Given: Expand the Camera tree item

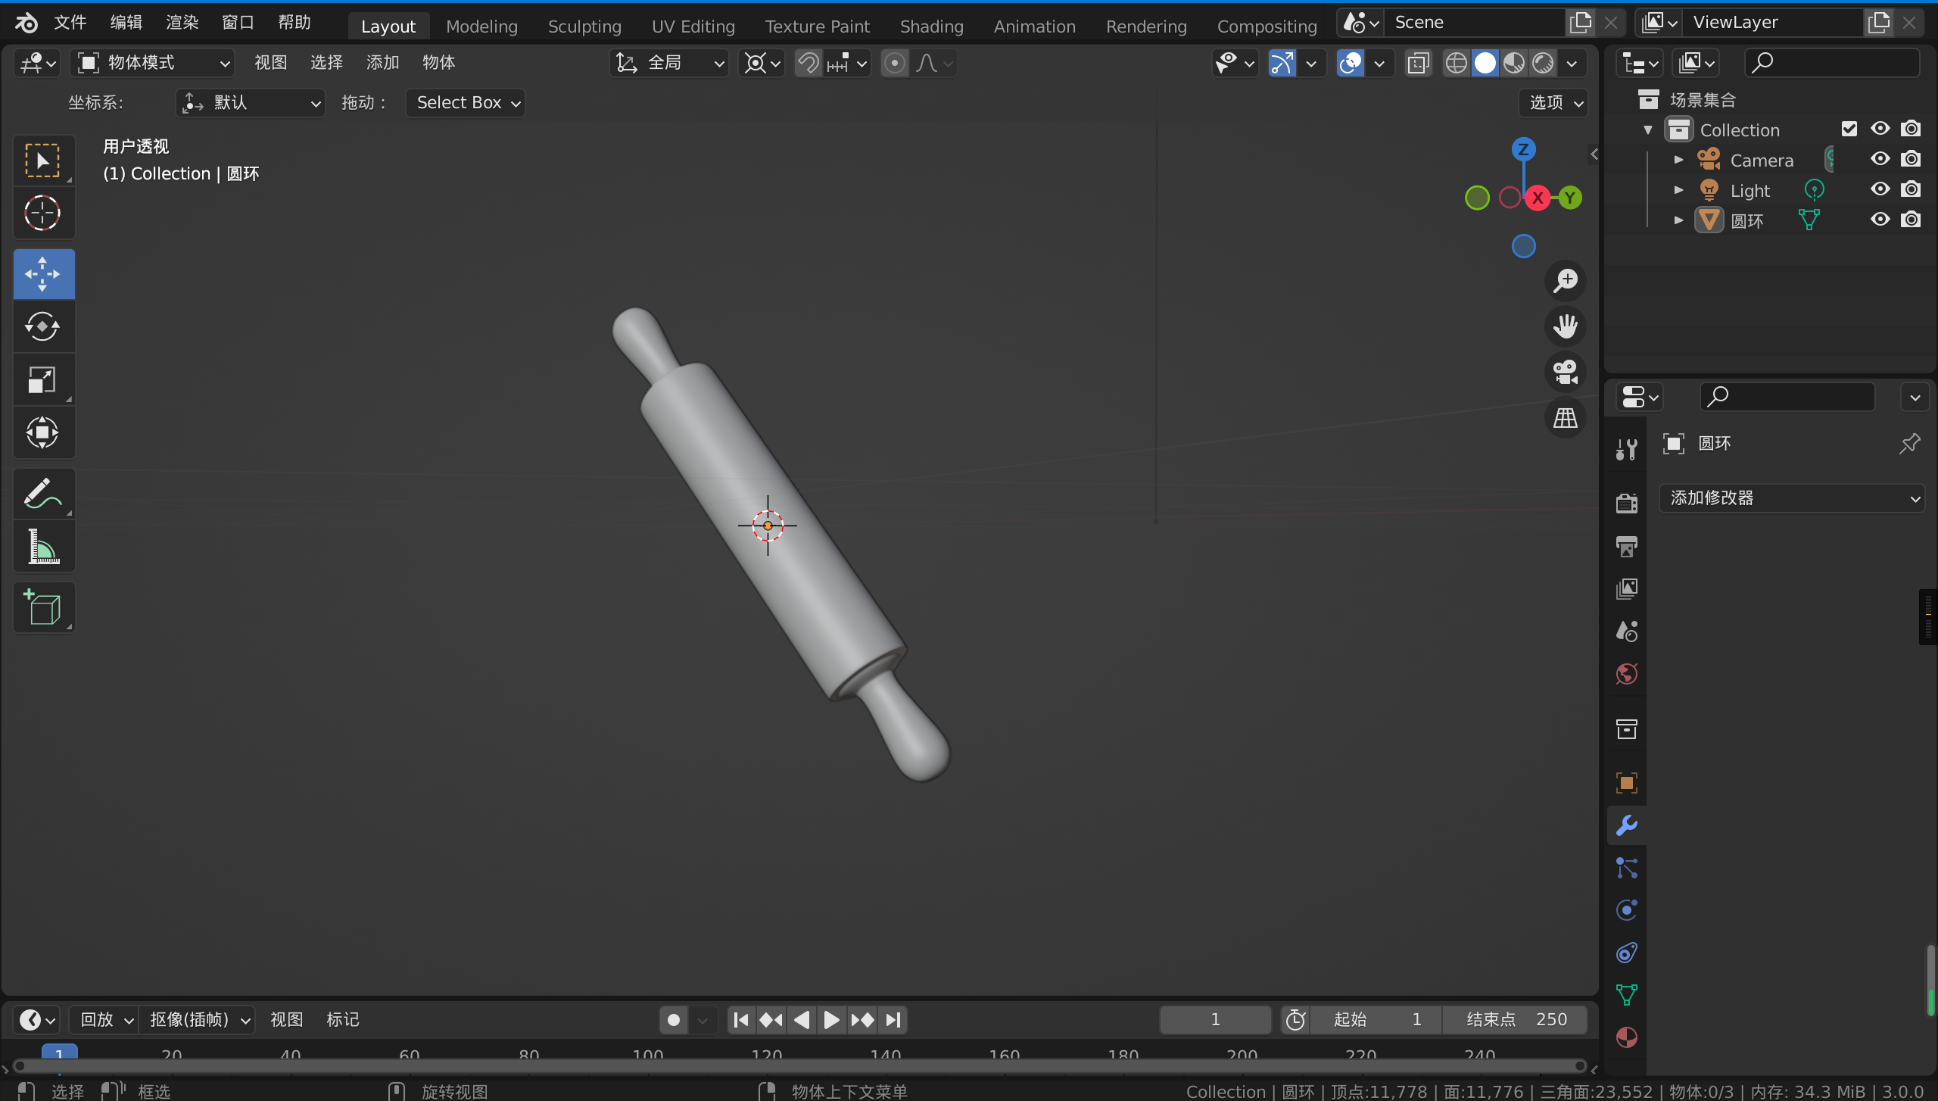Looking at the screenshot, I should (x=1678, y=160).
